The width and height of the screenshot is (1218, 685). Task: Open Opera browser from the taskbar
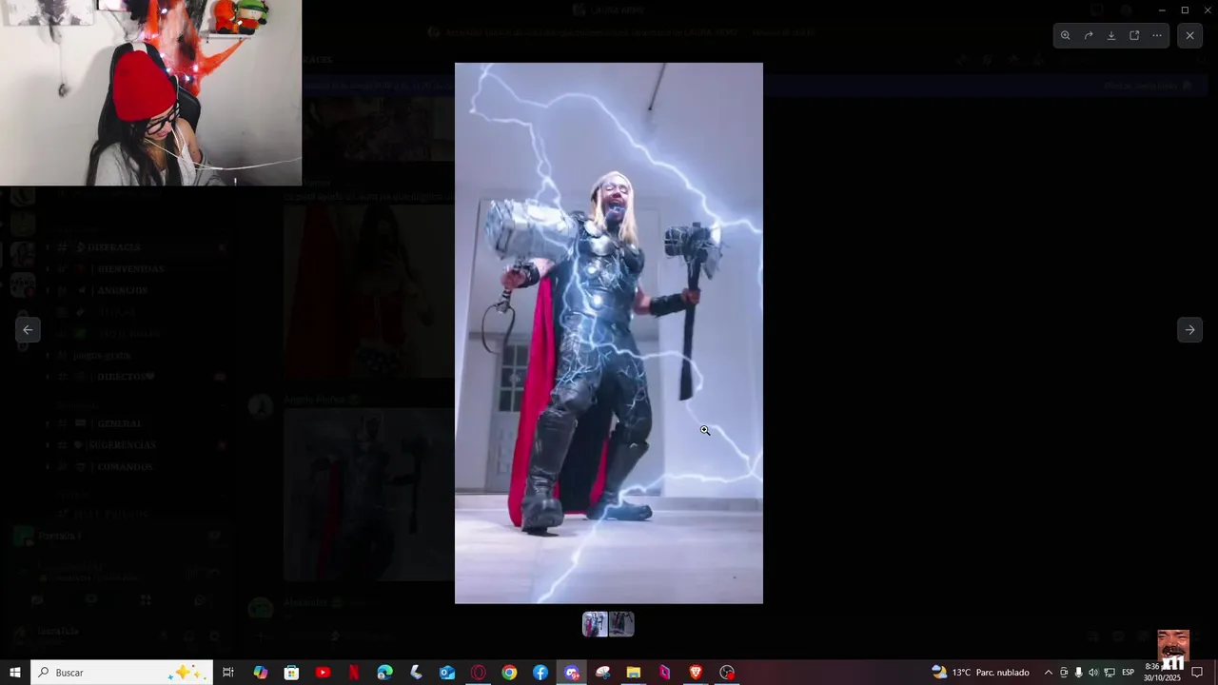[479, 673]
